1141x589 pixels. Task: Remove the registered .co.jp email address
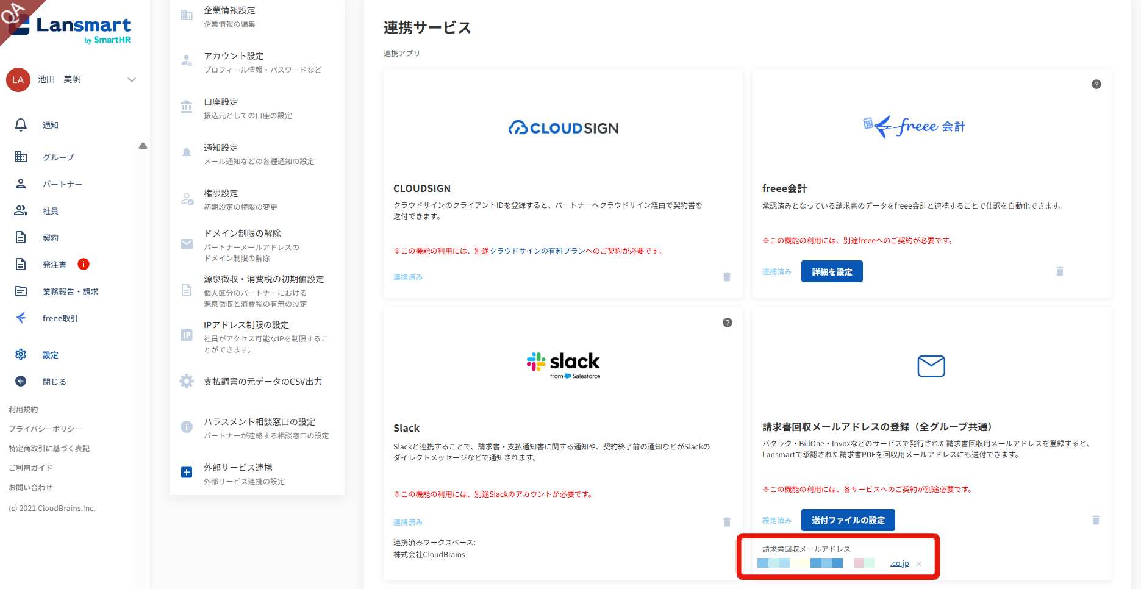pyautogui.click(x=919, y=563)
